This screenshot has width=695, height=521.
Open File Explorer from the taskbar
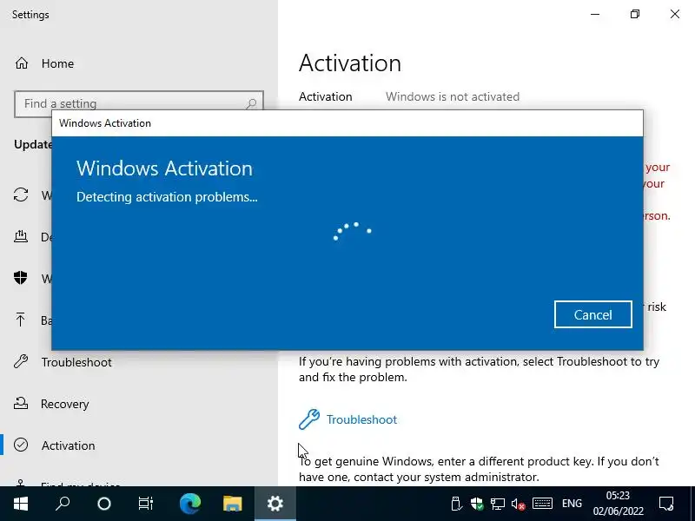point(232,504)
